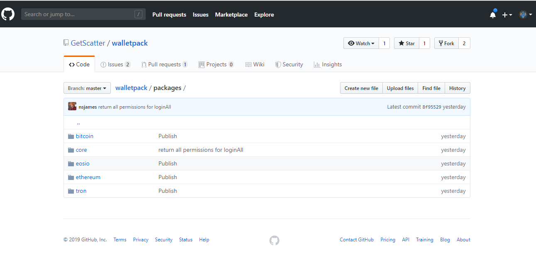Open the footer Terms link

120,240
